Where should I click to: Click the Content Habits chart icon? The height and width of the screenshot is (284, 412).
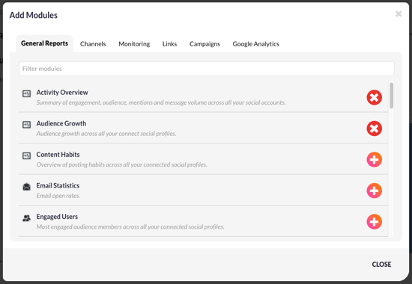click(x=26, y=155)
